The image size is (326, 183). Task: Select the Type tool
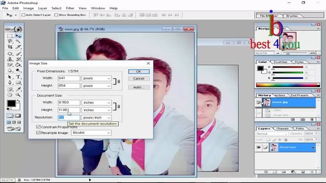(x=18, y=77)
